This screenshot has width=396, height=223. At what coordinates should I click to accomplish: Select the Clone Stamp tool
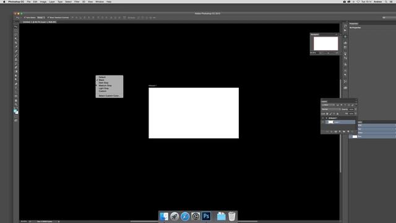coord(16,59)
